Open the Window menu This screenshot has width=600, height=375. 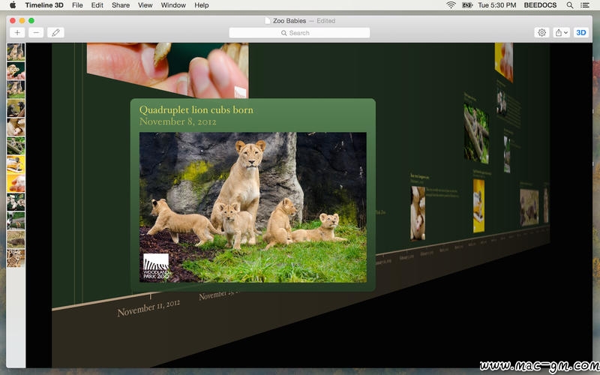173,5
